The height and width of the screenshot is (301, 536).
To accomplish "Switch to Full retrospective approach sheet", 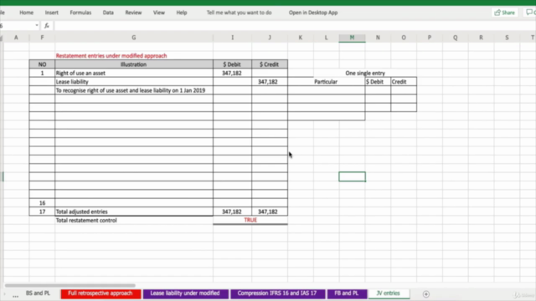I will pyautogui.click(x=100, y=293).
